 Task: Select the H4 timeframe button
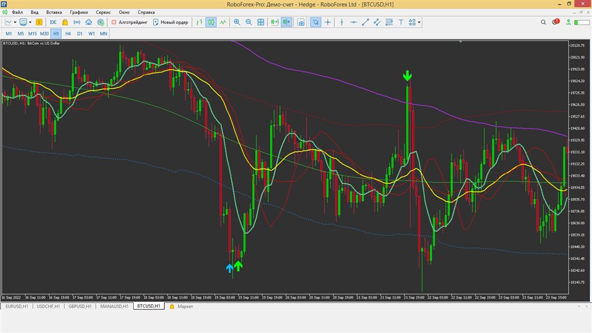(x=68, y=33)
